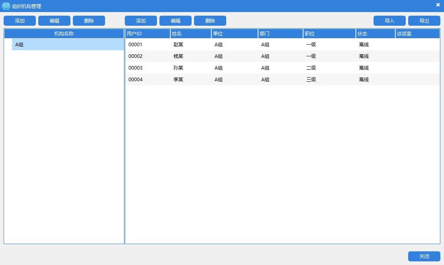Select the row for user 00001 赵某
This screenshot has height=265, width=444.
tap(282, 45)
